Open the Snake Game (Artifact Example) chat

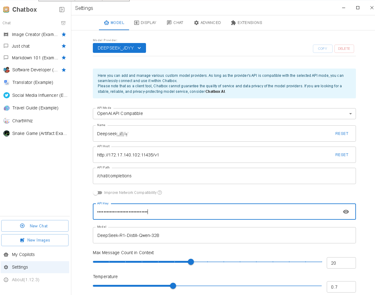click(35, 133)
